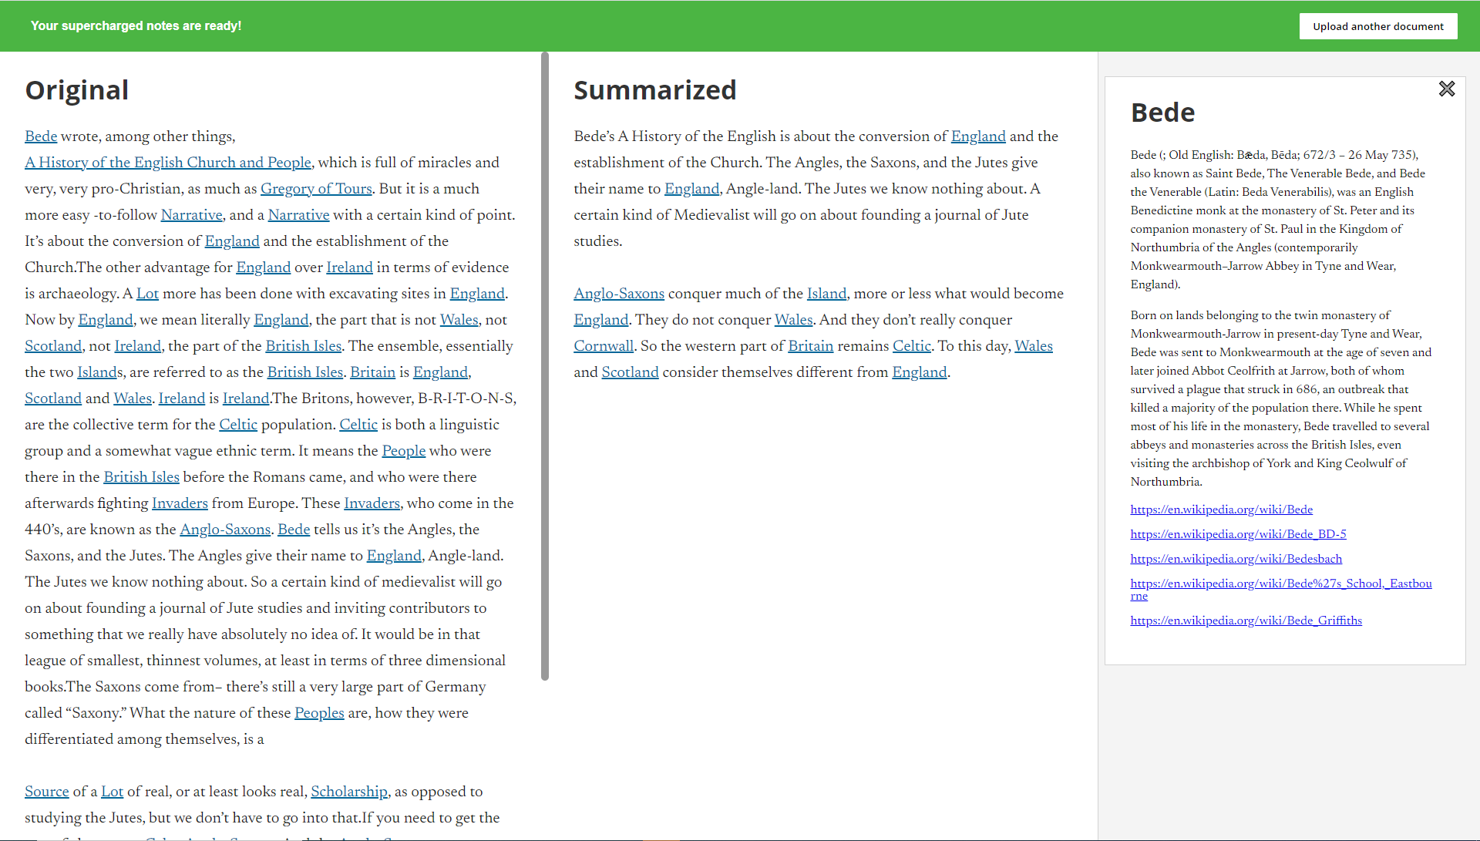
Task: Close the Bede info panel
Action: coord(1447,89)
